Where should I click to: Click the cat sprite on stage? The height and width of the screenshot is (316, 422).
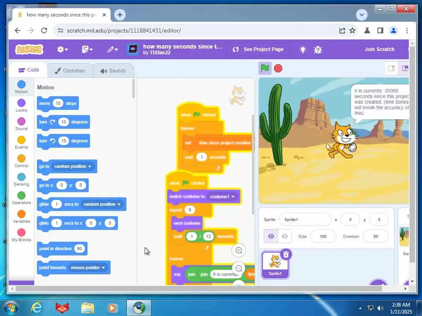342,141
